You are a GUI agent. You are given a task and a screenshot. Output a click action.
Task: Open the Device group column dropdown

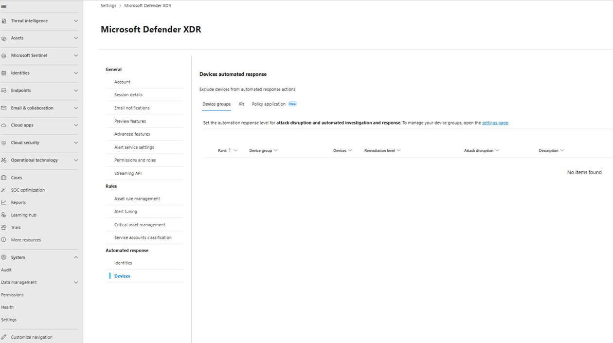click(276, 151)
